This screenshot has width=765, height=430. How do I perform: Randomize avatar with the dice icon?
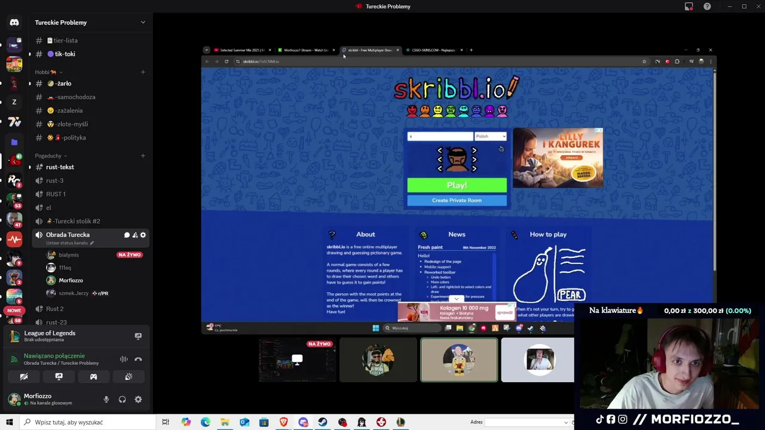pos(501,149)
